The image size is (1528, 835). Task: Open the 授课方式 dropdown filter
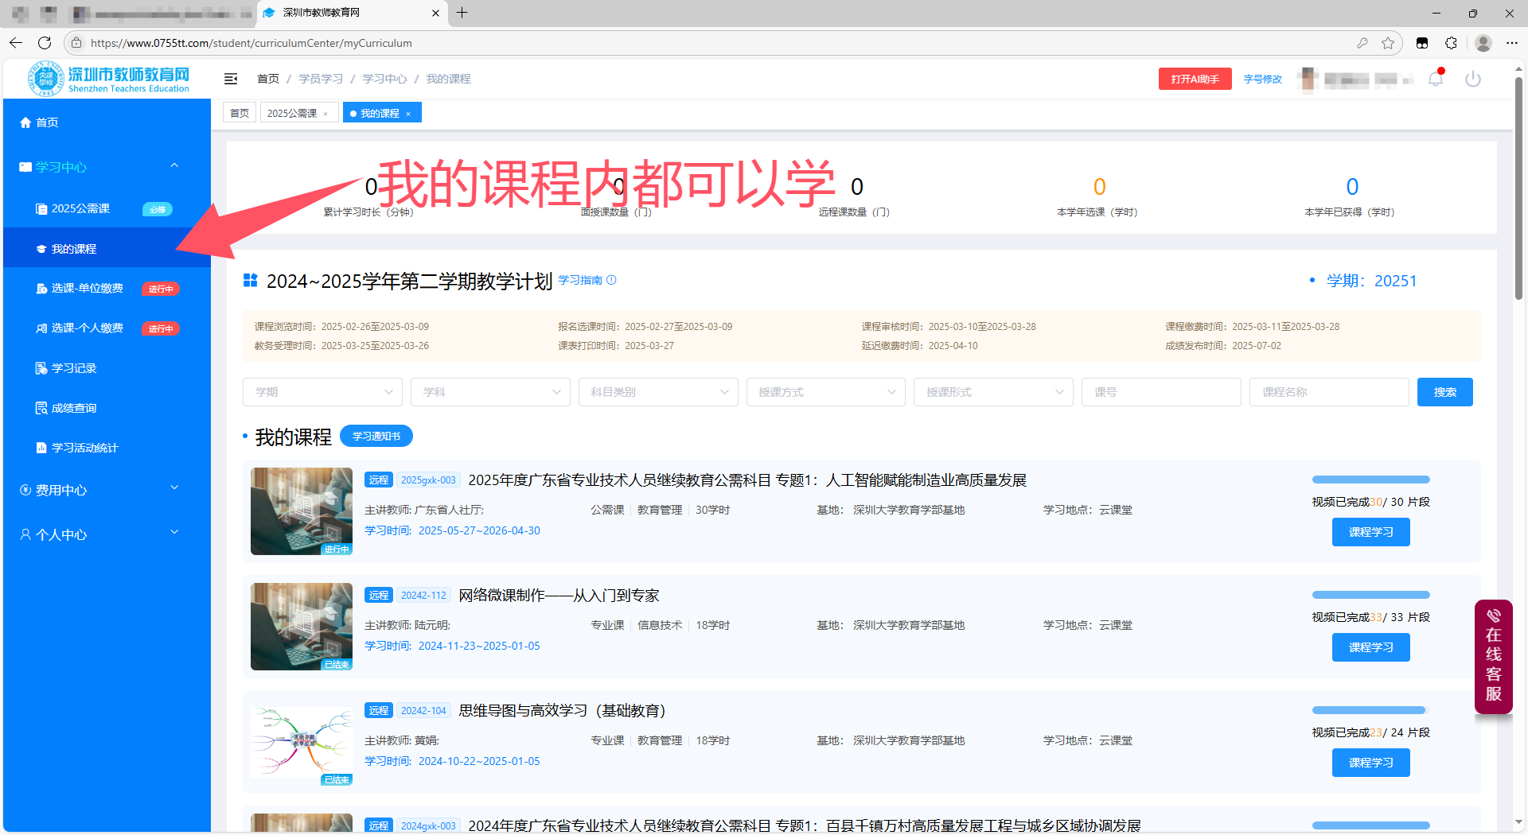tap(826, 392)
